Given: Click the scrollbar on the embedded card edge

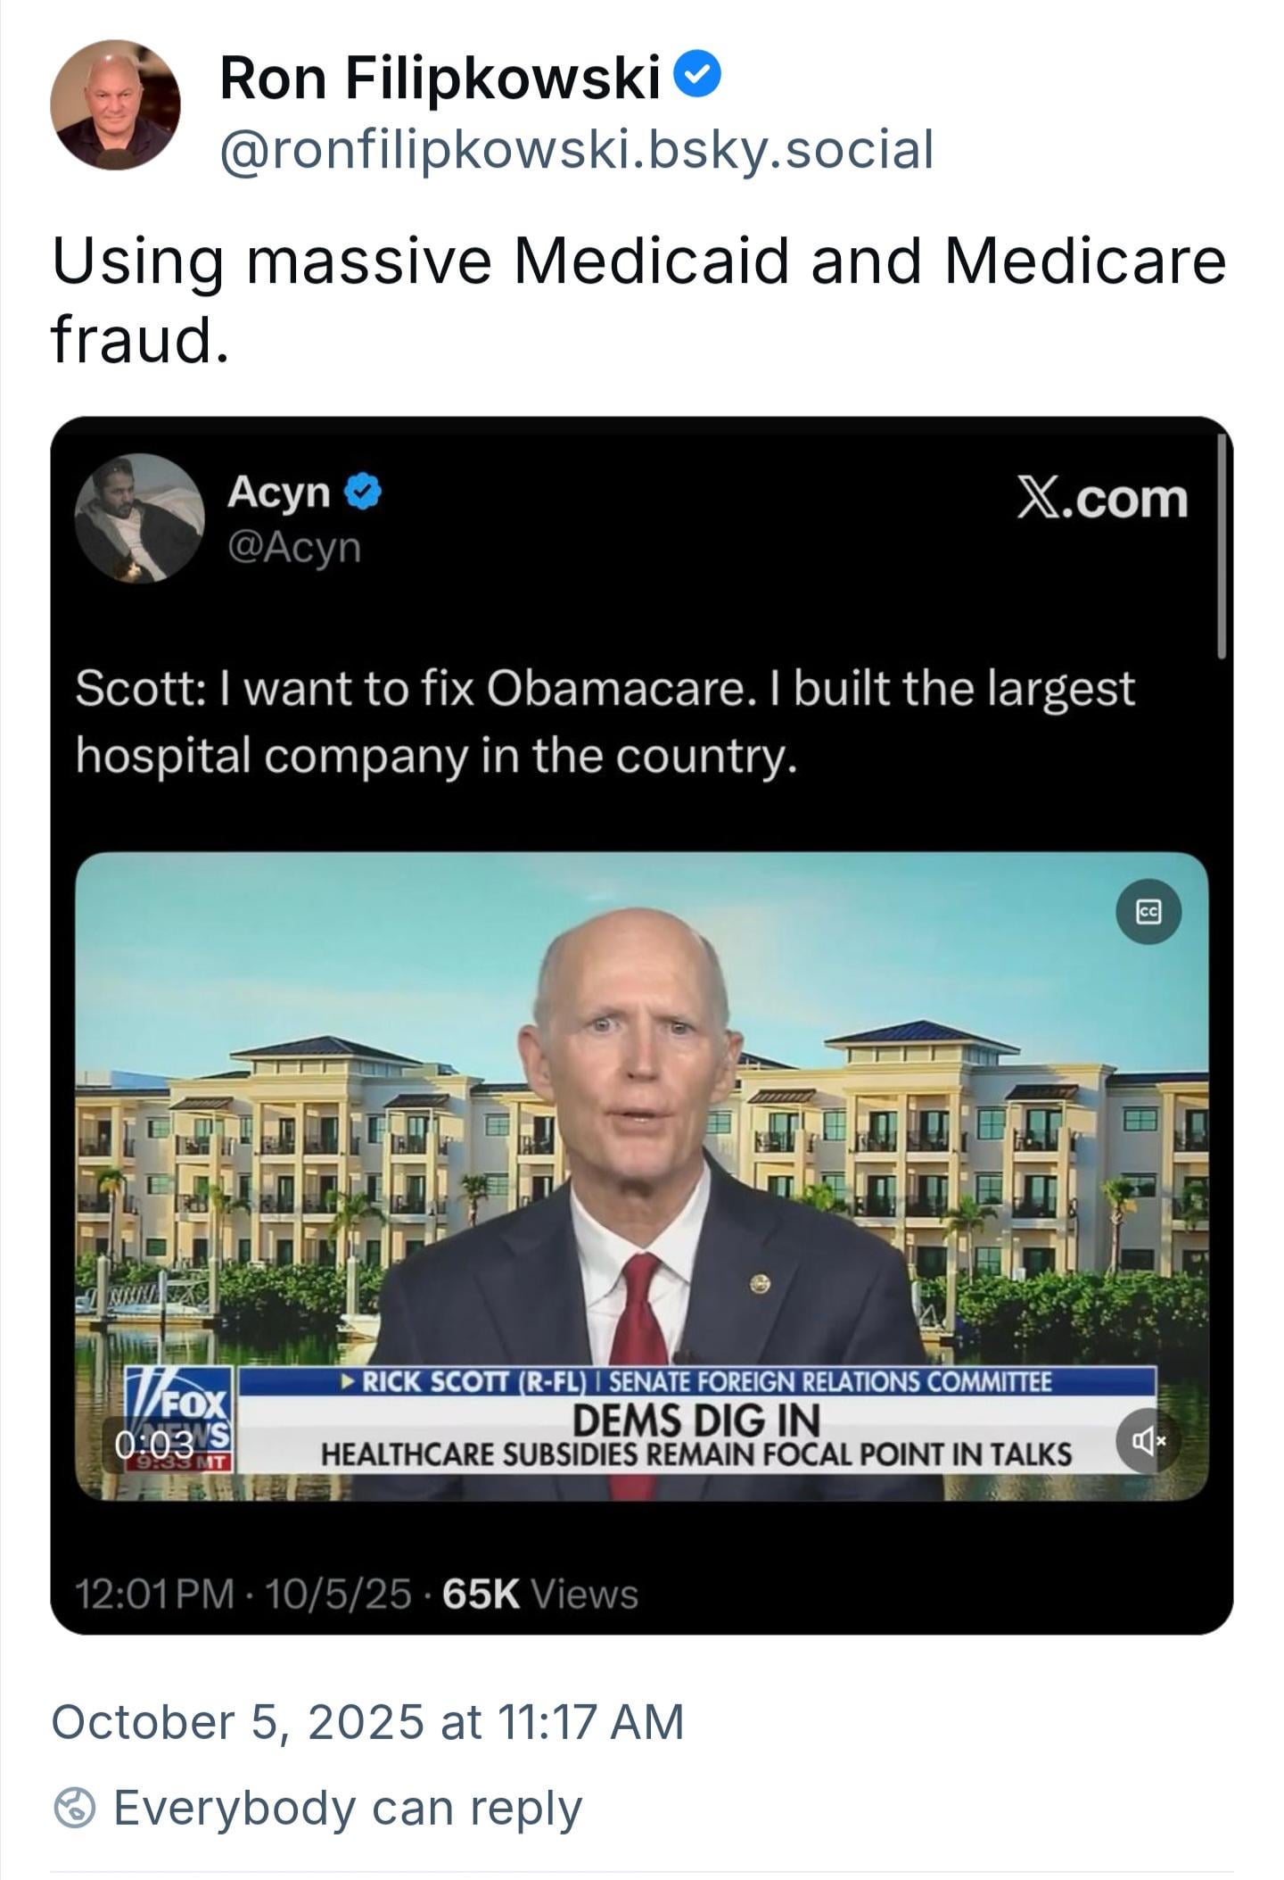Looking at the screenshot, I should click(x=1222, y=547).
